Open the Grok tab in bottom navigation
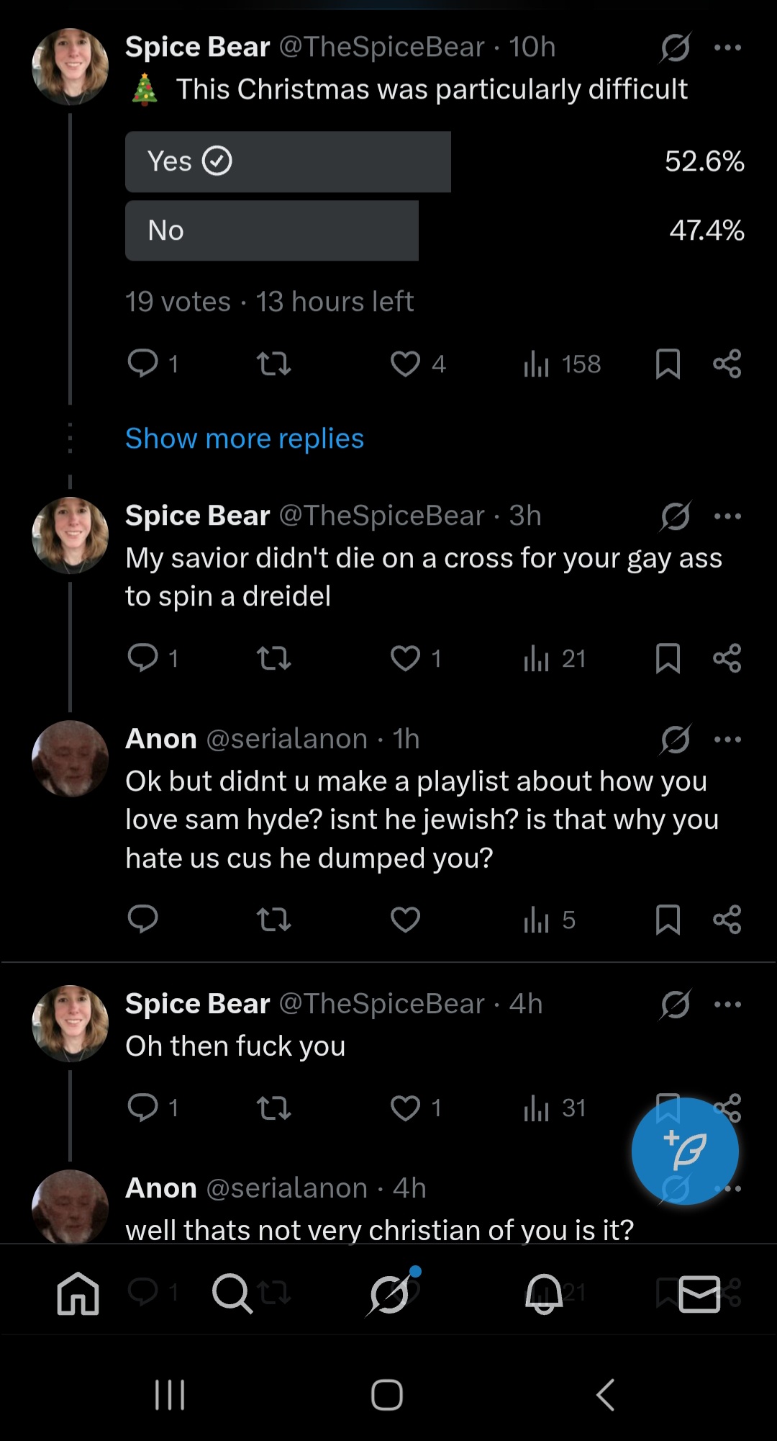 tap(390, 1293)
